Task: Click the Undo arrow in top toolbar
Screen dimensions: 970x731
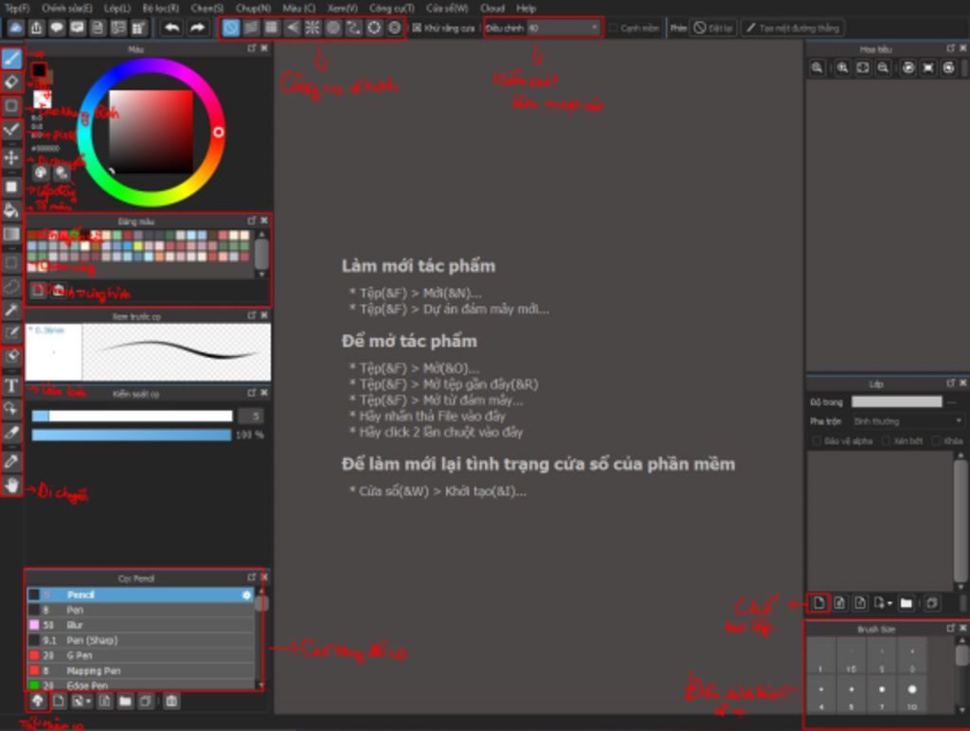Action: pyautogui.click(x=171, y=27)
